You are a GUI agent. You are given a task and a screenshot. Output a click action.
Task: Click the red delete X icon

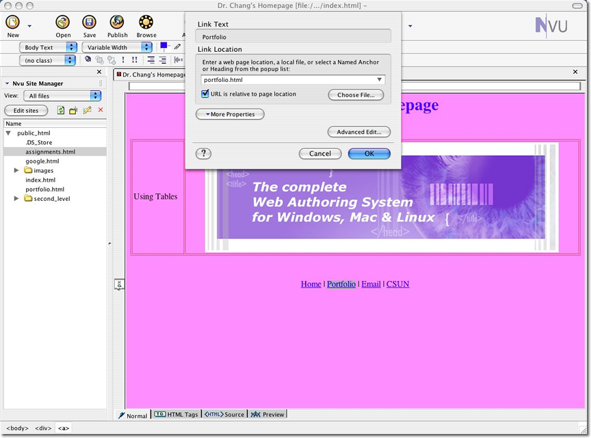coord(101,110)
